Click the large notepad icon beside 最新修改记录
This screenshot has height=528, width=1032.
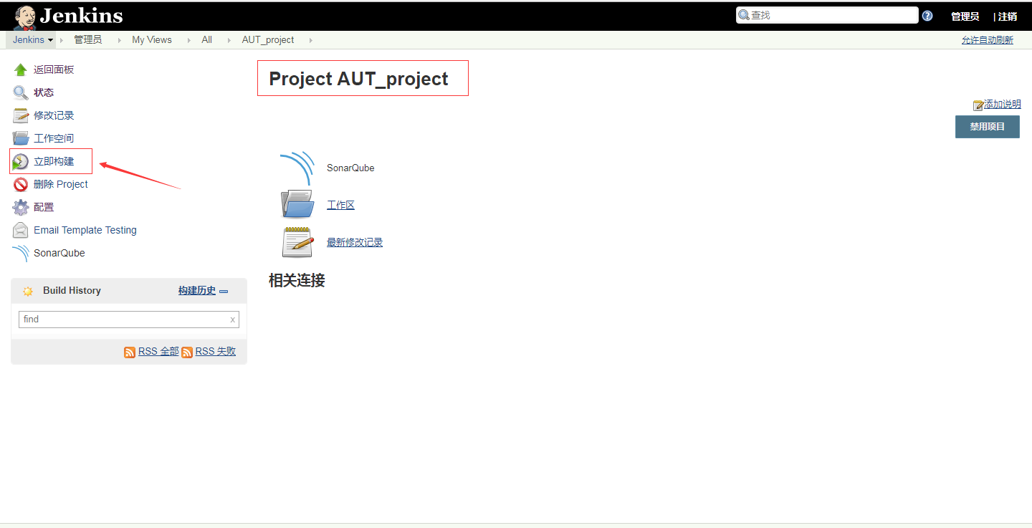[x=297, y=242]
